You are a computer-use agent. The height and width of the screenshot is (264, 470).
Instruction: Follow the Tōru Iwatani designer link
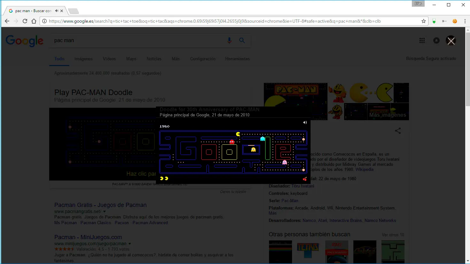(303, 186)
